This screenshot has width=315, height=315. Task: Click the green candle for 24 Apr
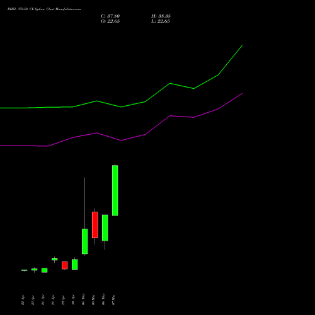(x=45, y=270)
